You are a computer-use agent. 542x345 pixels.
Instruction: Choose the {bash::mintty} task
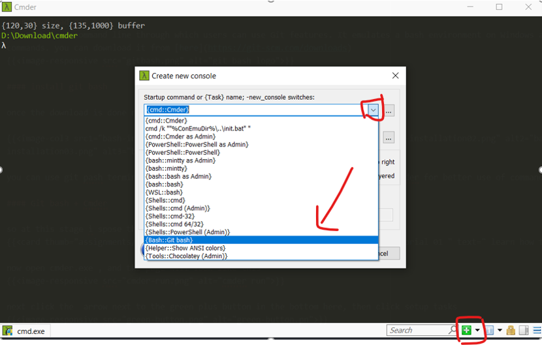coord(261,168)
